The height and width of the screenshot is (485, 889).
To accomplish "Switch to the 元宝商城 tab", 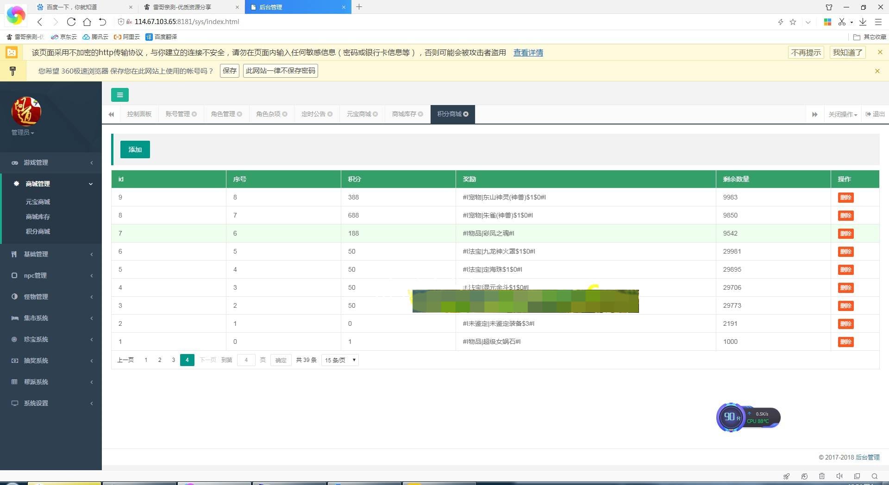I will pos(359,114).
